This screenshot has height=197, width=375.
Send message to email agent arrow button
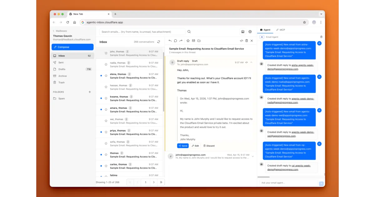click(x=321, y=184)
